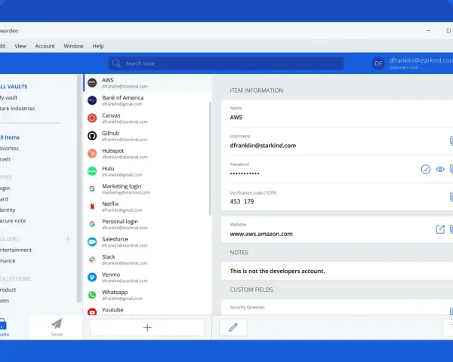This screenshot has height=362, width=453.
Task: Click the Google icon beside Personal login
Action: coord(92,224)
